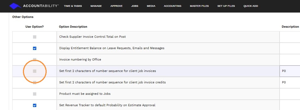The image size is (300, 110).
Task: Open the Jobs menu
Action: tap(135, 6)
